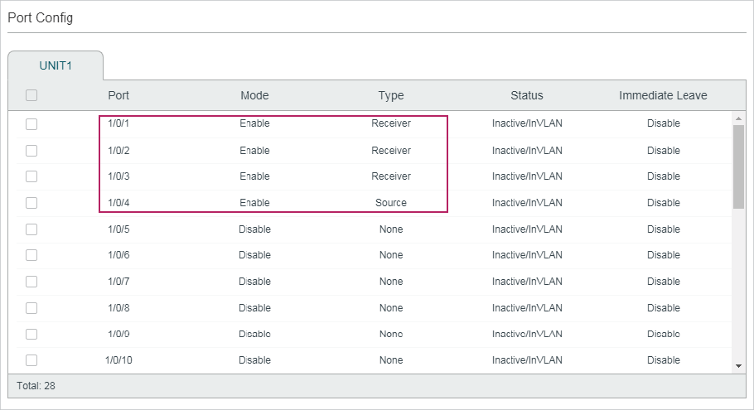Click the Port column header
Screen dimensions: 754x410
[118, 95]
